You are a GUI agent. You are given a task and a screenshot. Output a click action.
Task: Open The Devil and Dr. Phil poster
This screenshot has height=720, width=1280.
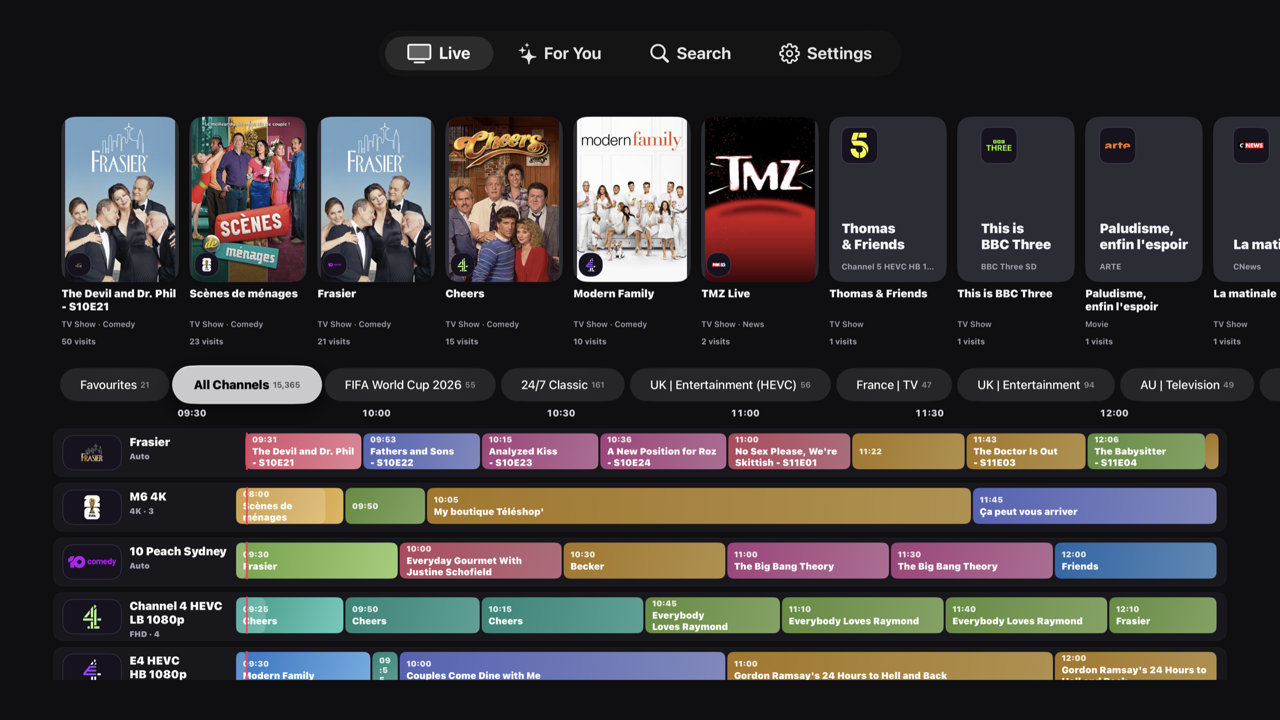click(120, 199)
